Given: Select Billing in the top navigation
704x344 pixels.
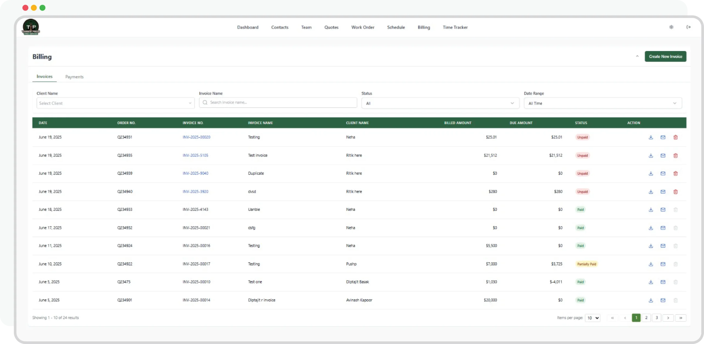Looking at the screenshot, I should [424, 27].
